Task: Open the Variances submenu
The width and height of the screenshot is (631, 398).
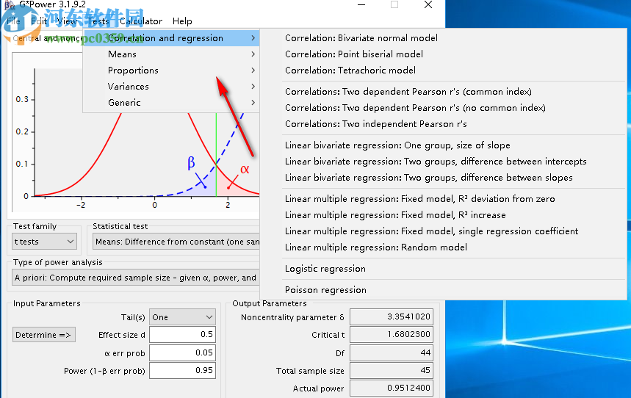Action: [x=171, y=86]
